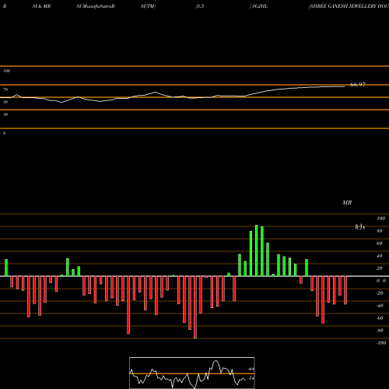Click the MR right-axis label -20
This screenshot has width=389, height=389.
[x=380, y=293]
